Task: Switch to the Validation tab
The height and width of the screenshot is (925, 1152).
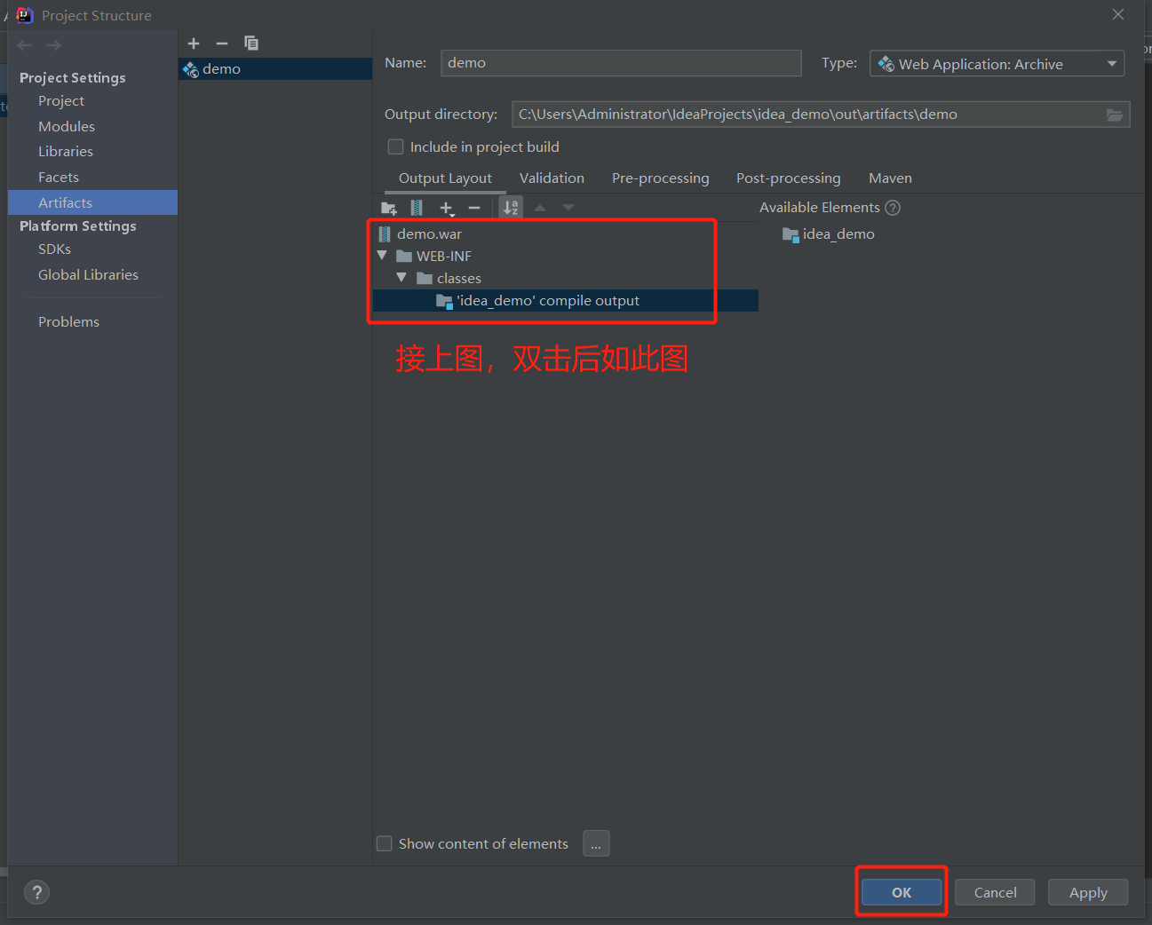Action: pyautogui.click(x=552, y=178)
